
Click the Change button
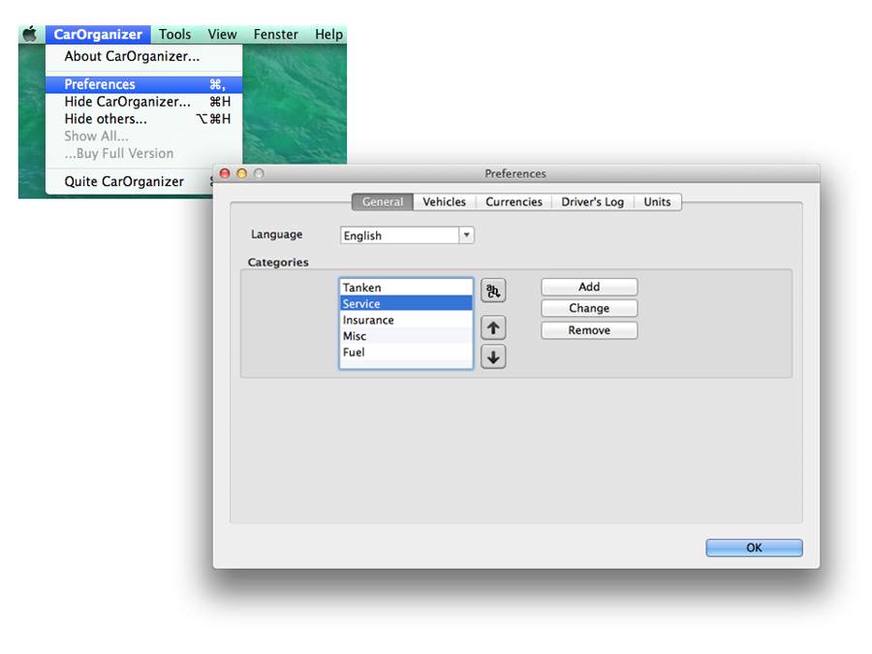coord(589,308)
